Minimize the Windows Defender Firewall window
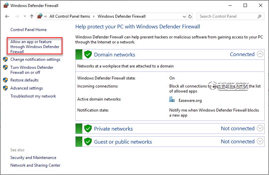The width and height of the screenshot is (269, 175). [x=230, y=5]
